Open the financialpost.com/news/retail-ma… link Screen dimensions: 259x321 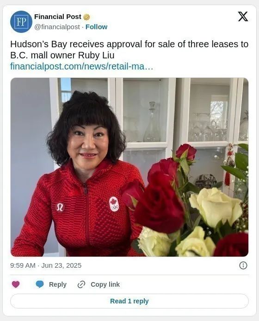click(81, 66)
